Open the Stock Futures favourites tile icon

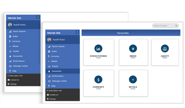tap(98, 49)
